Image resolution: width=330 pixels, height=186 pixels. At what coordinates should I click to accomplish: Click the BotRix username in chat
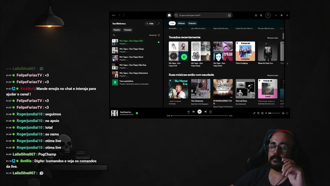pos(26,161)
